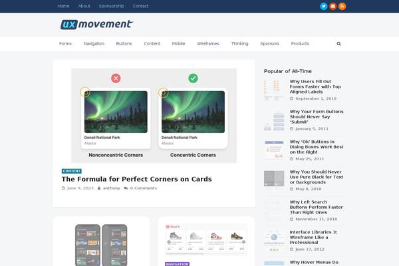This screenshot has width=399, height=266.
Task: Click the clock icon beside June 9, 2023
Action: (x=63, y=188)
